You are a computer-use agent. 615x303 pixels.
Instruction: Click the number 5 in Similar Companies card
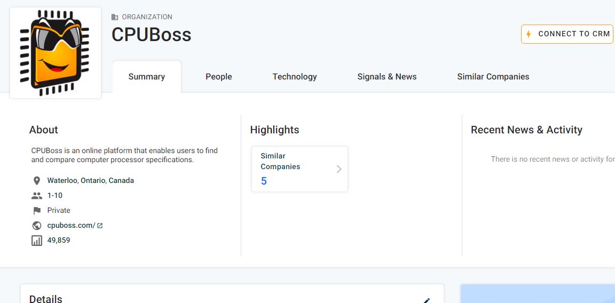click(x=264, y=181)
